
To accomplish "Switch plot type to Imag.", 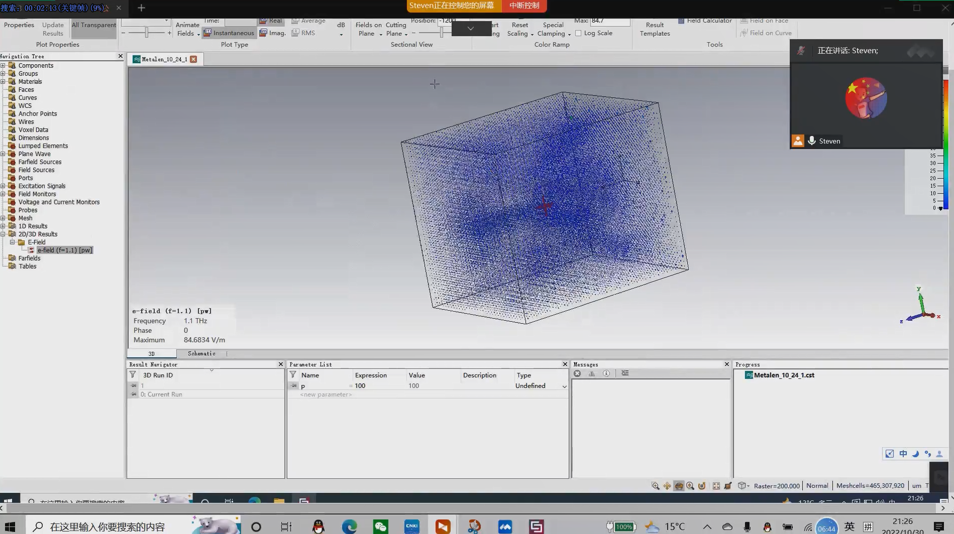I will (x=273, y=33).
